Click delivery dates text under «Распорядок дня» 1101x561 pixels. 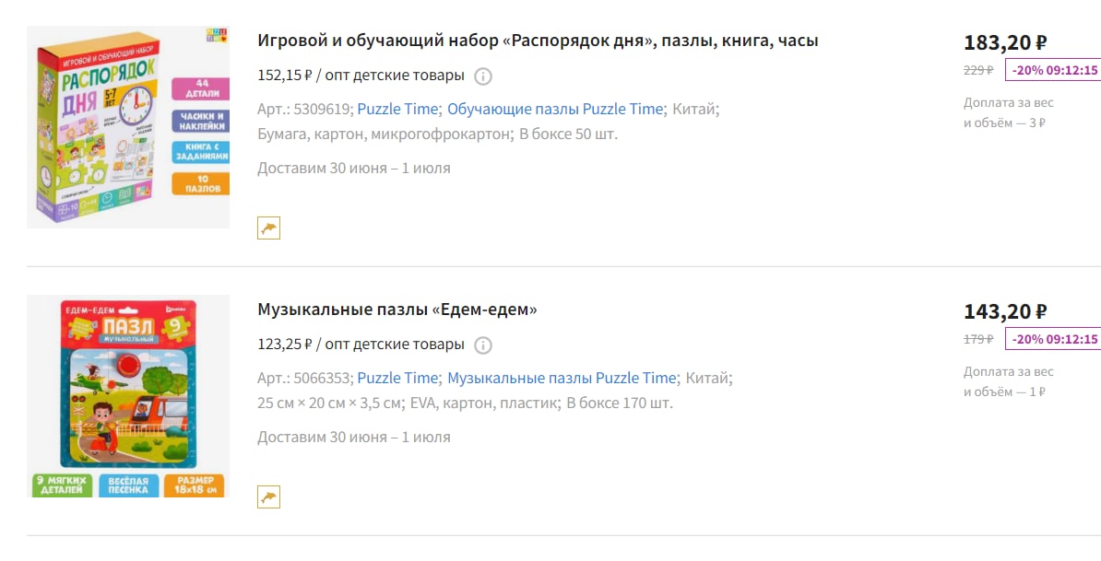[354, 169]
